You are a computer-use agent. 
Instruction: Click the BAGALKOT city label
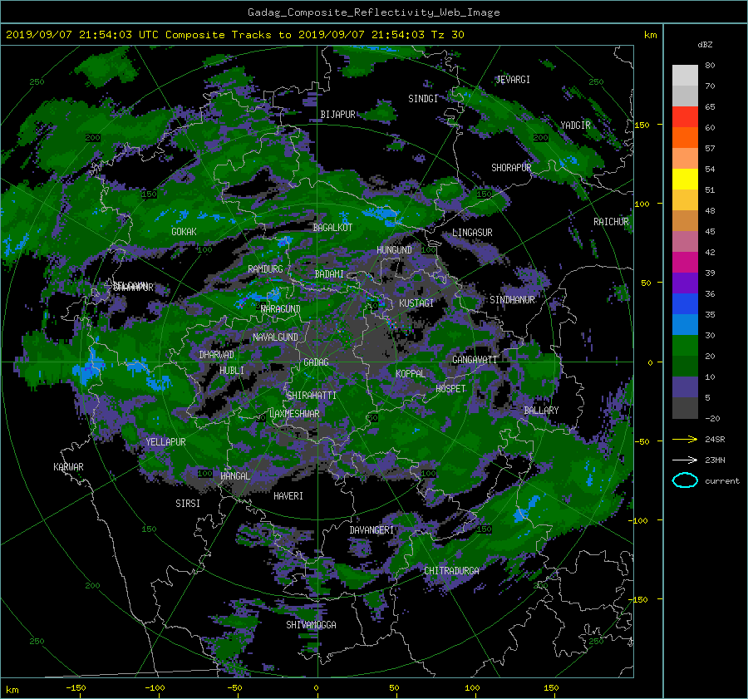point(332,228)
